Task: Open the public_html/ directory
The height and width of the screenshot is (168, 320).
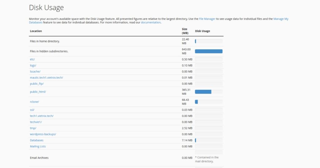Action: [38, 92]
